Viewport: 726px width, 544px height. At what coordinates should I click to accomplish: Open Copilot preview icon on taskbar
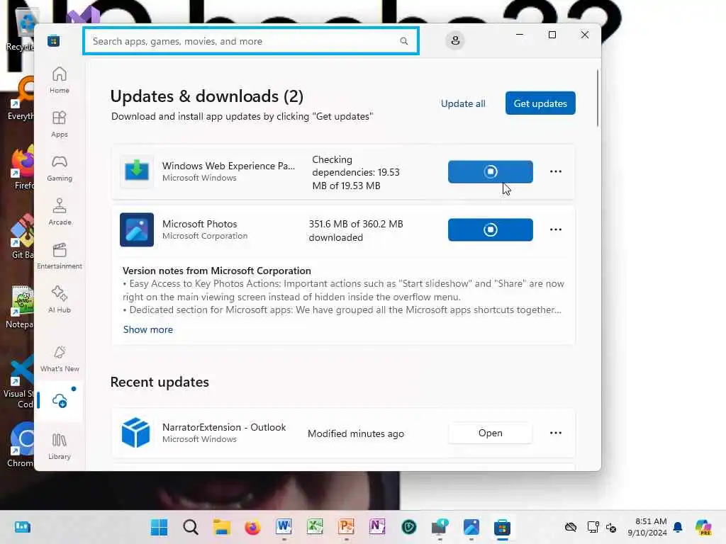click(703, 527)
